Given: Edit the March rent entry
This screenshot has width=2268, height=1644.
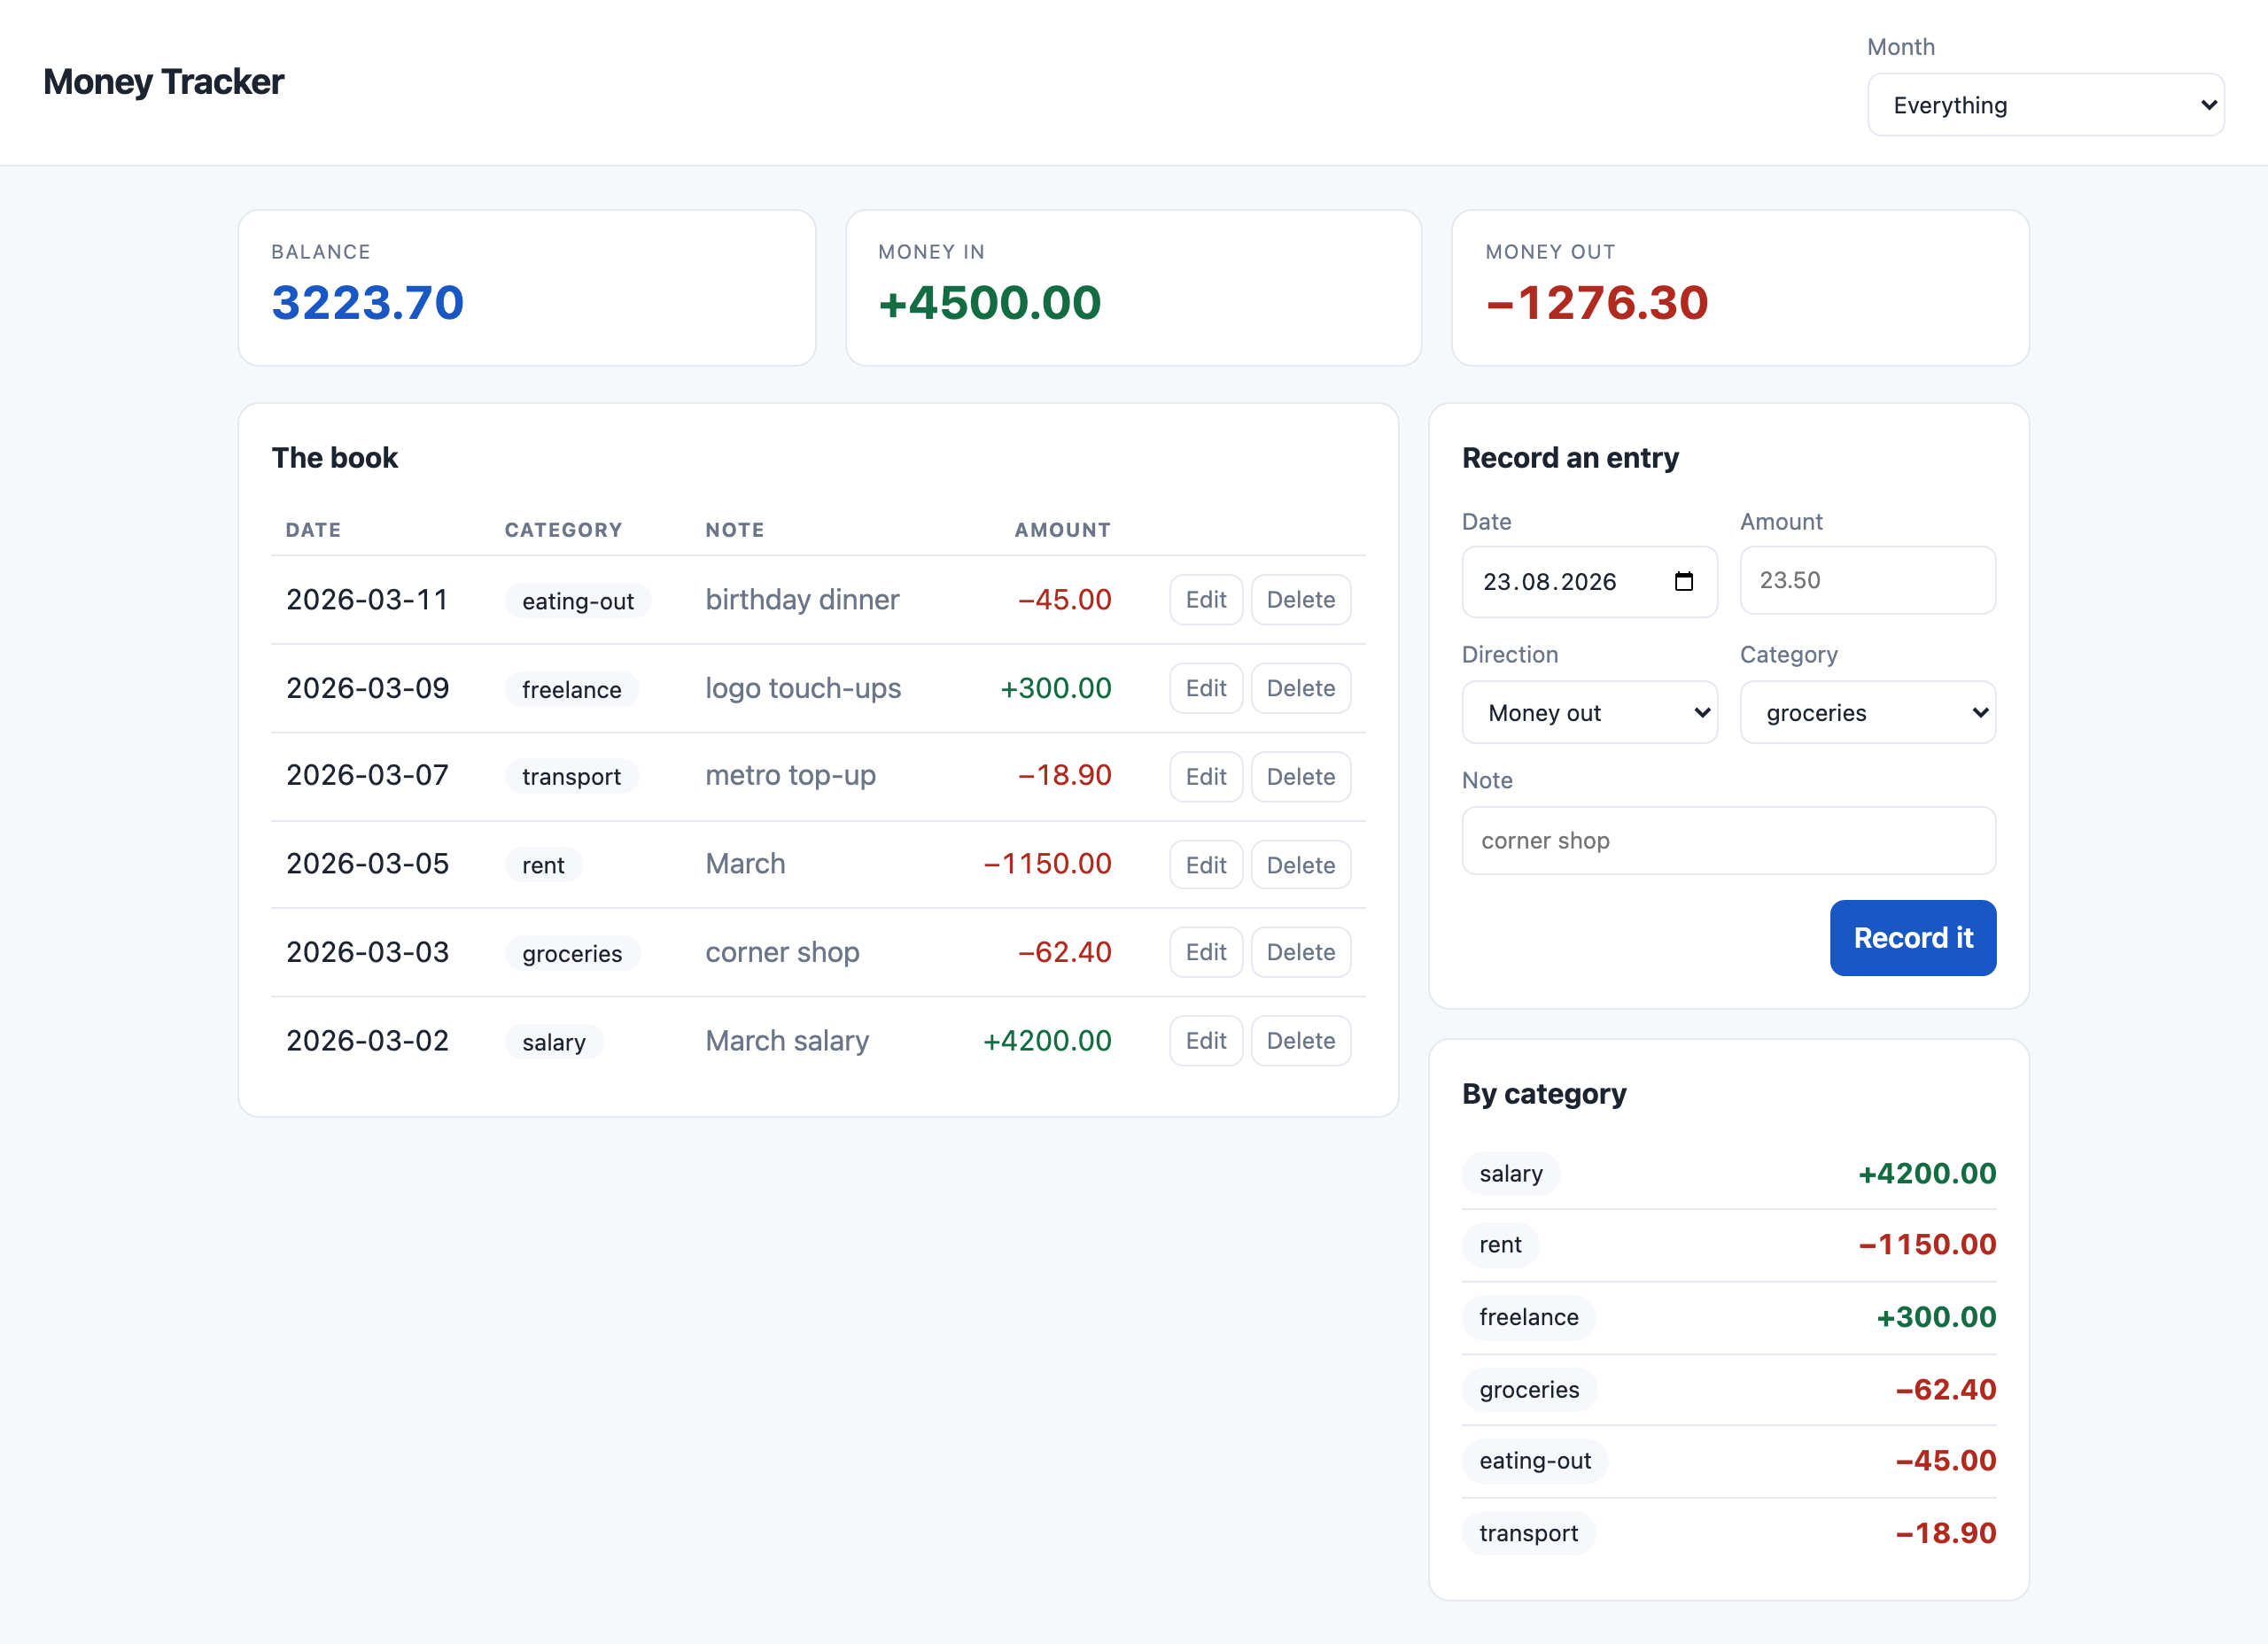Looking at the screenshot, I should pyautogui.click(x=1205, y=864).
